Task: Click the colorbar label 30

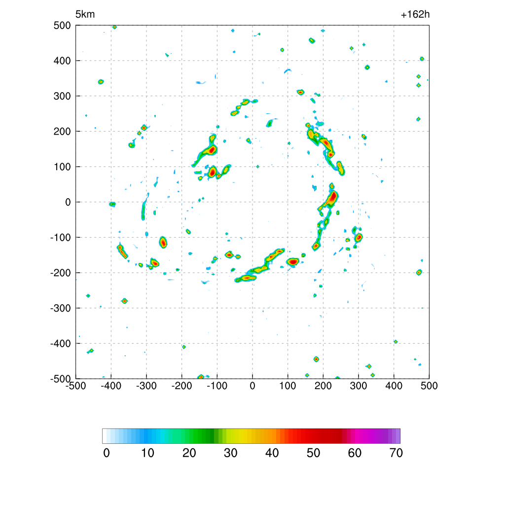Action: click(231, 453)
